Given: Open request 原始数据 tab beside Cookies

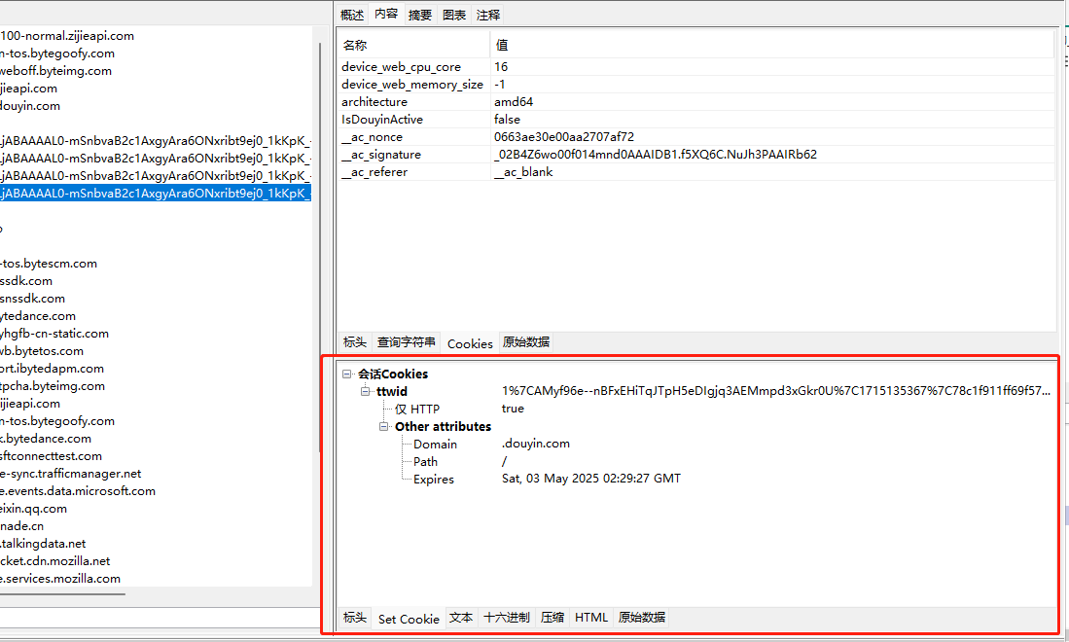Looking at the screenshot, I should pos(525,342).
